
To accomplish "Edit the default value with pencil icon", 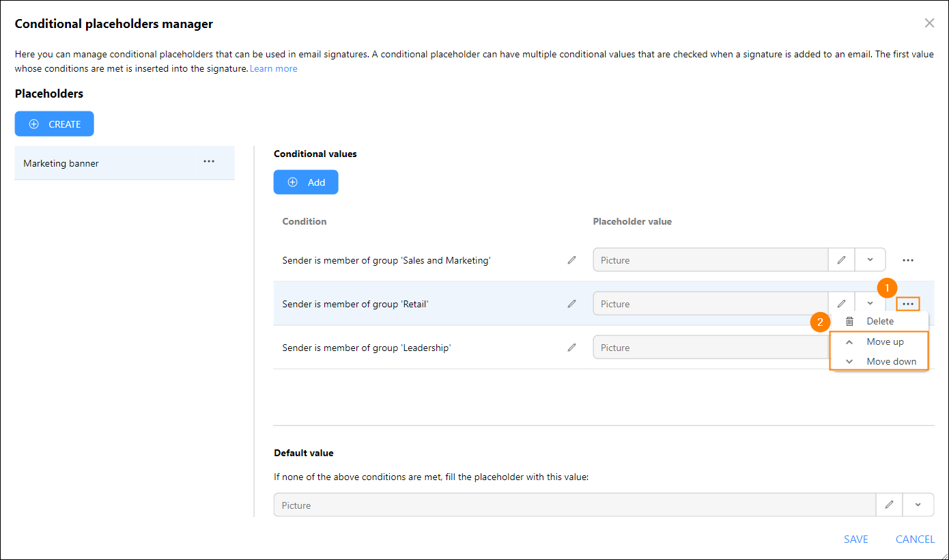I will click(889, 505).
